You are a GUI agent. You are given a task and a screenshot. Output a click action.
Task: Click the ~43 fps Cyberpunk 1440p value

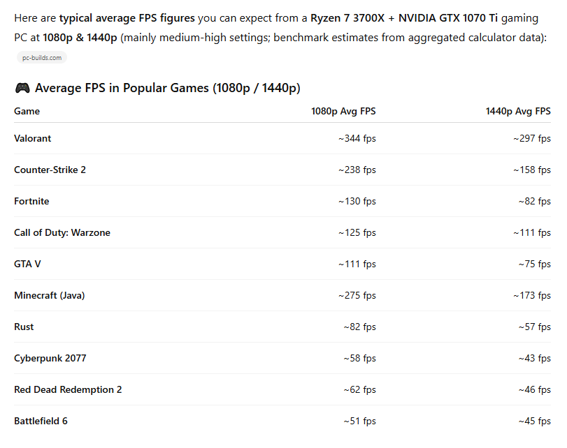point(534,358)
